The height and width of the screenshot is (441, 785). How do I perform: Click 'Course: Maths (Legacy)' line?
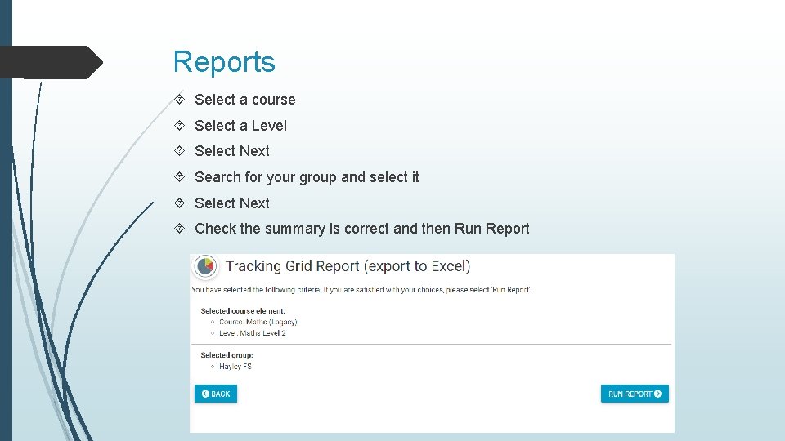(x=258, y=322)
